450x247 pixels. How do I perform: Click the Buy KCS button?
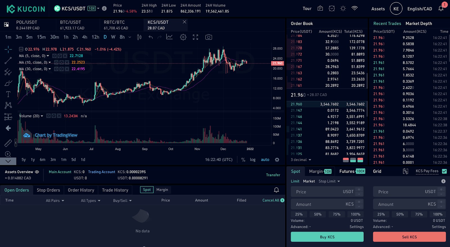327,237
